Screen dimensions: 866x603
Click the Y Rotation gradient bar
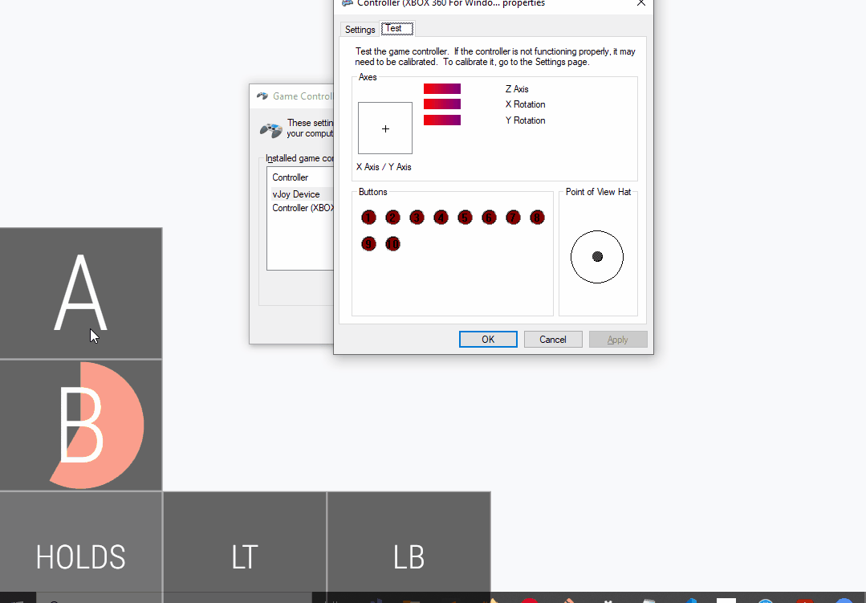point(442,120)
